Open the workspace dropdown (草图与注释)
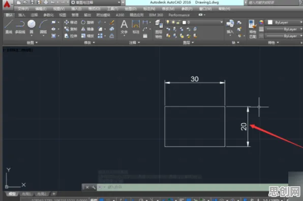The width and height of the screenshot is (303, 201). tap(96, 3)
